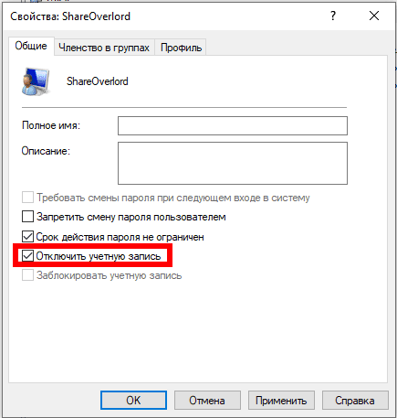397x418 pixels.
Task: Apply changes with Применить button
Action: coord(281,400)
